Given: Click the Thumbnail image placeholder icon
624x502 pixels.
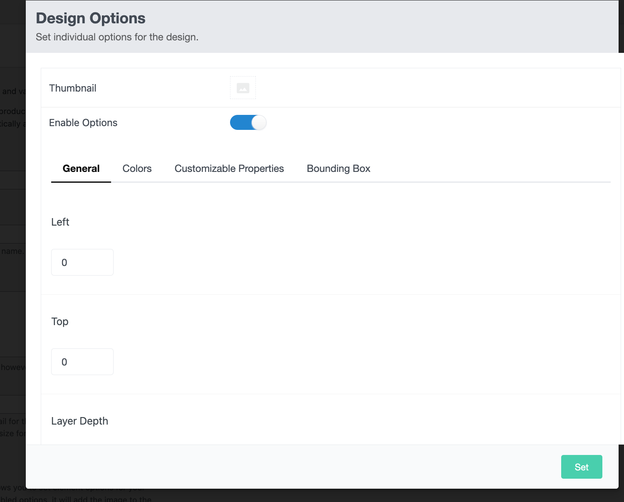Looking at the screenshot, I should (243, 88).
